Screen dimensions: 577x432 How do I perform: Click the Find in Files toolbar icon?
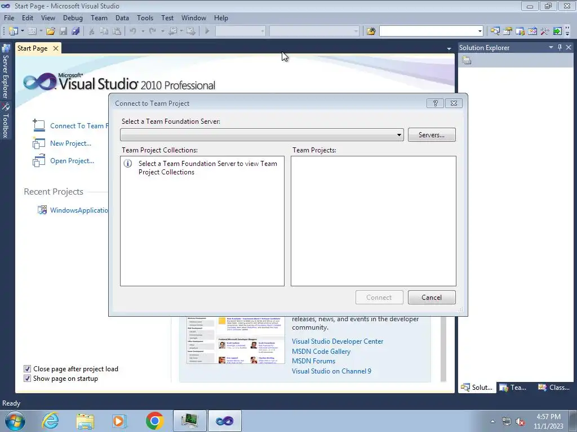click(371, 31)
